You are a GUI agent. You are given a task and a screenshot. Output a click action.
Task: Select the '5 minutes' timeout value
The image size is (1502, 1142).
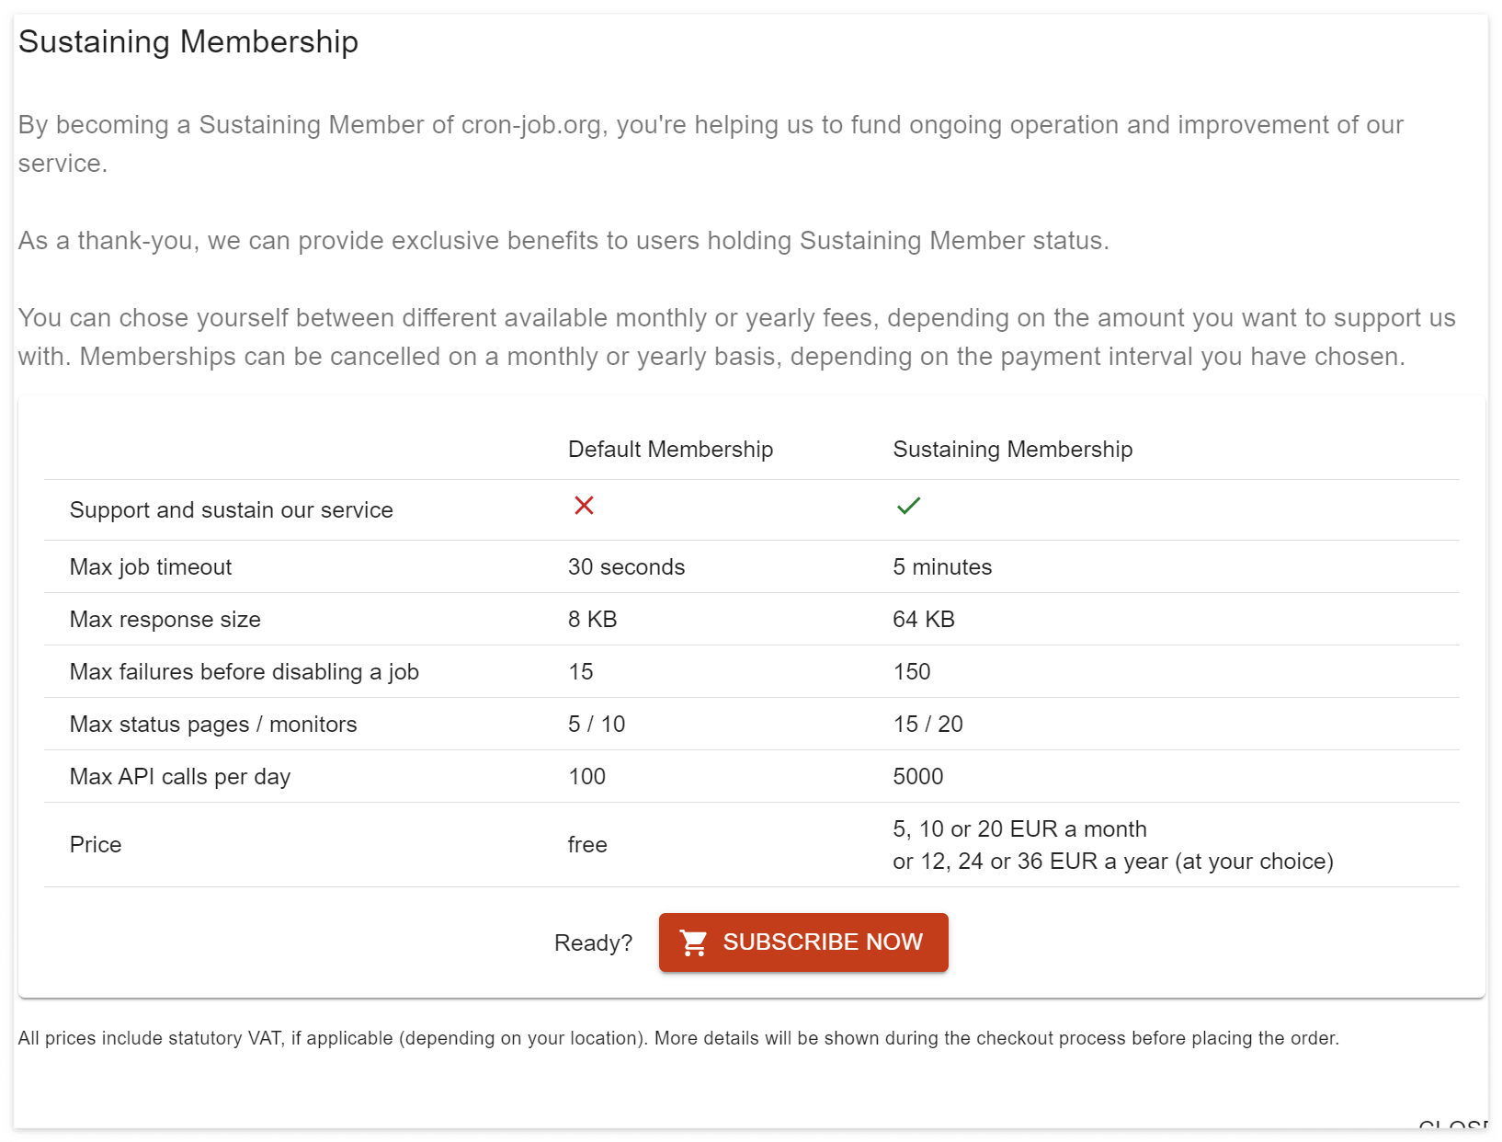[x=942, y=567]
